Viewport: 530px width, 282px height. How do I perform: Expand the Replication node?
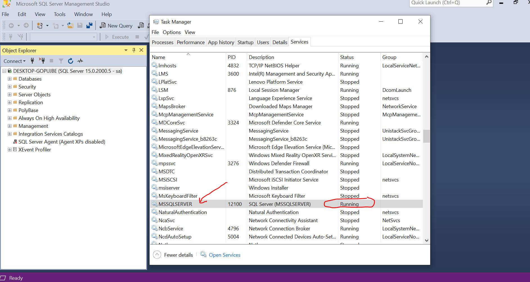tap(10, 103)
